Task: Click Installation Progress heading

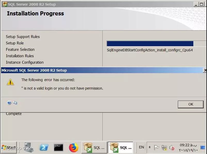Action: pos(35,14)
